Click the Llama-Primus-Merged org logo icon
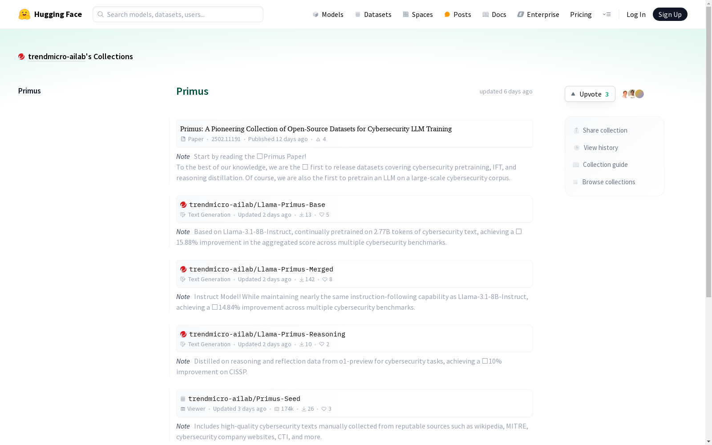This screenshot has width=712, height=445. (183, 269)
